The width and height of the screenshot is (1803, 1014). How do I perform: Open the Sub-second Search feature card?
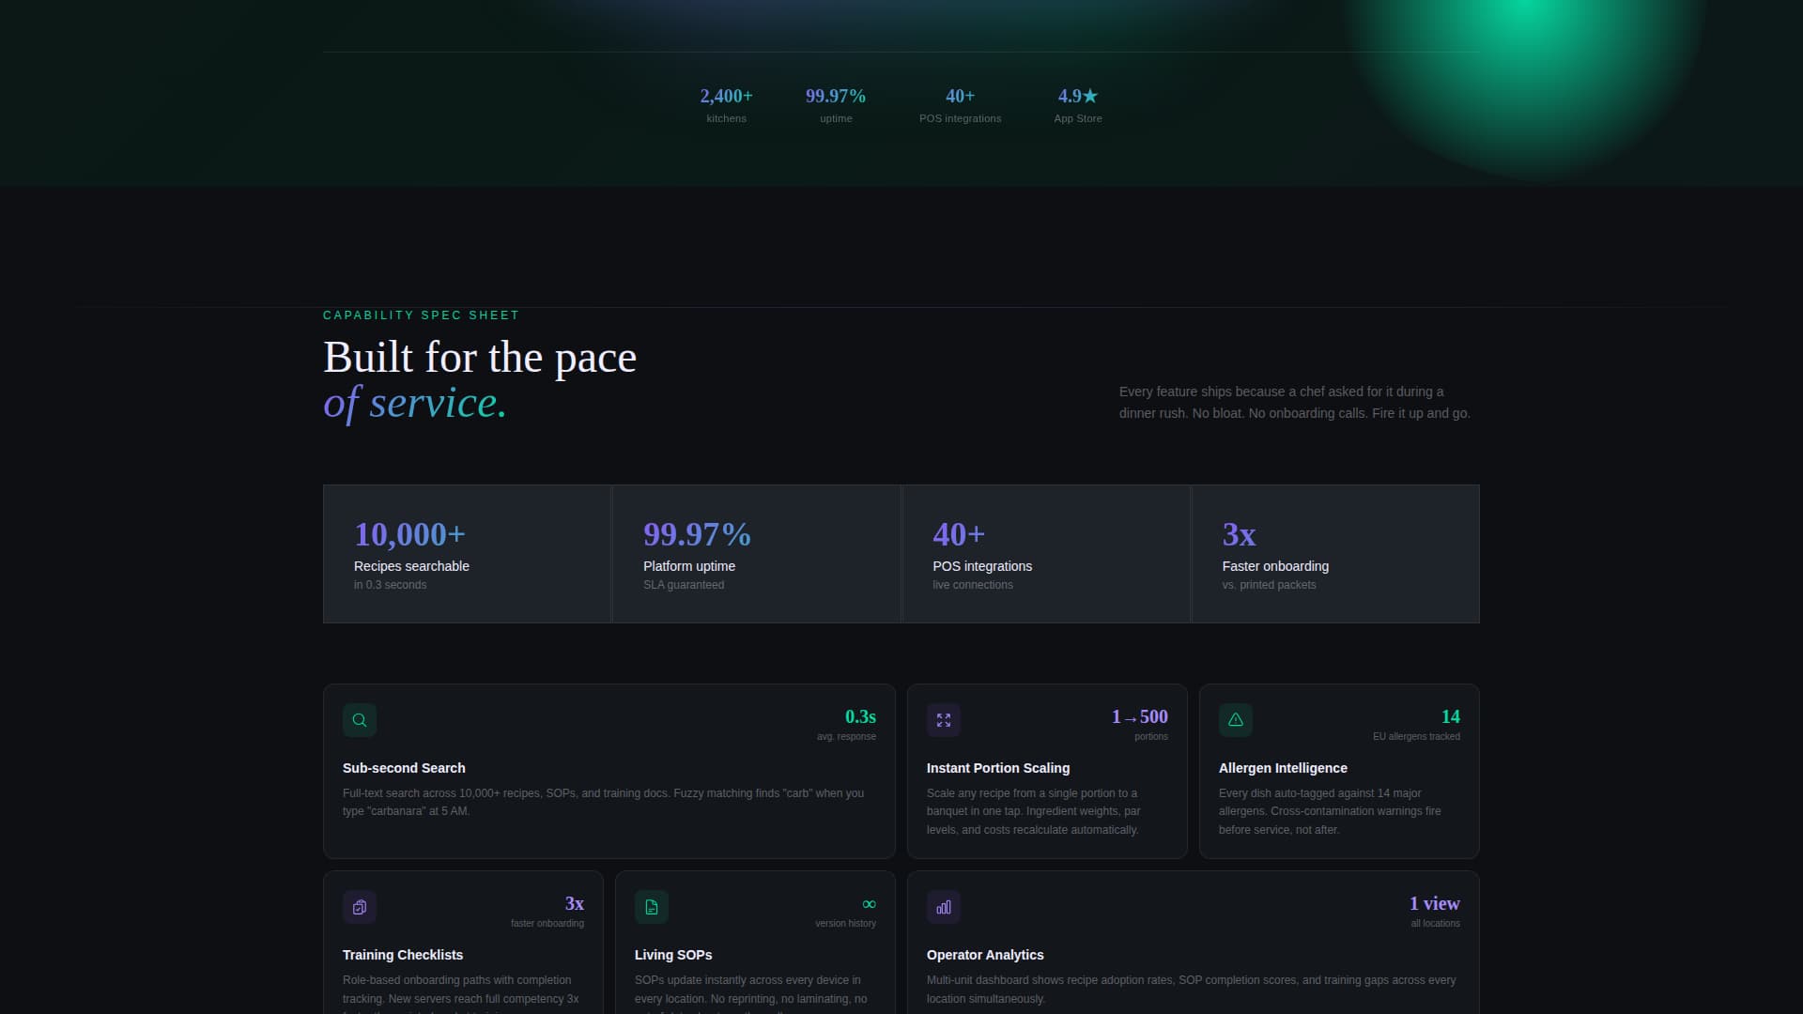609,770
